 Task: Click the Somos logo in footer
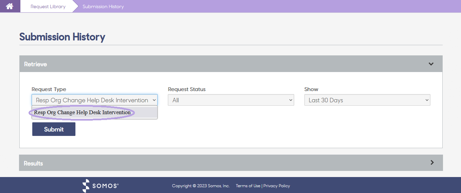tap(101, 186)
